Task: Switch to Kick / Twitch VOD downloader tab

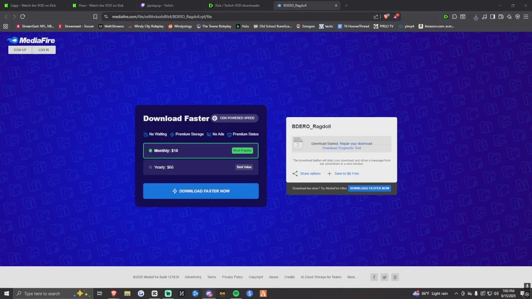Action: pos(237,5)
